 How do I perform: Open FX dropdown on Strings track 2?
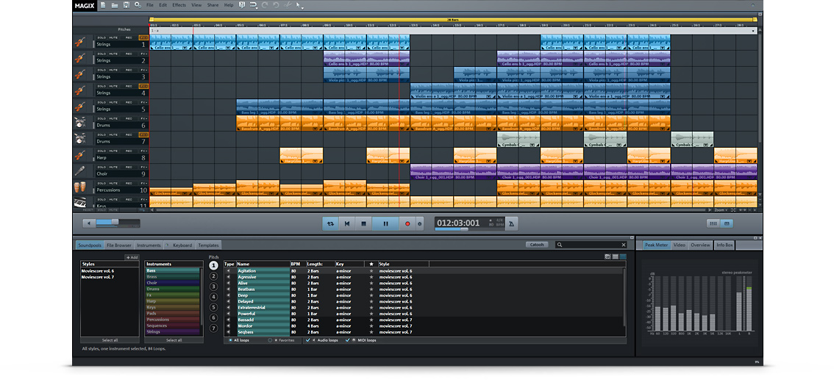tap(143, 54)
